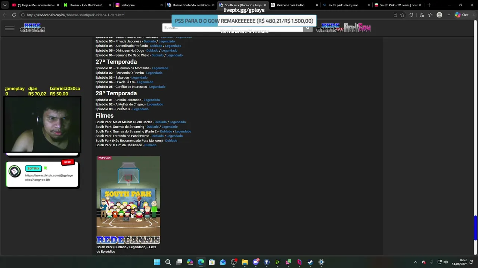Open Microsoft Edge from the taskbar
The width and height of the screenshot is (478, 268).
point(201,262)
